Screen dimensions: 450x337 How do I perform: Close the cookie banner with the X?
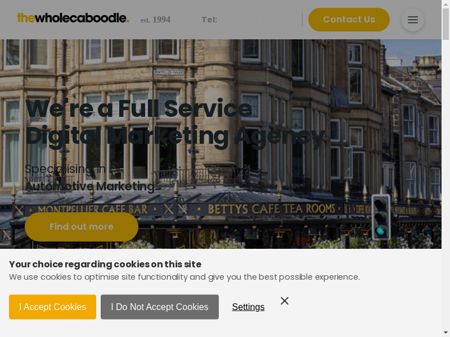click(x=285, y=300)
